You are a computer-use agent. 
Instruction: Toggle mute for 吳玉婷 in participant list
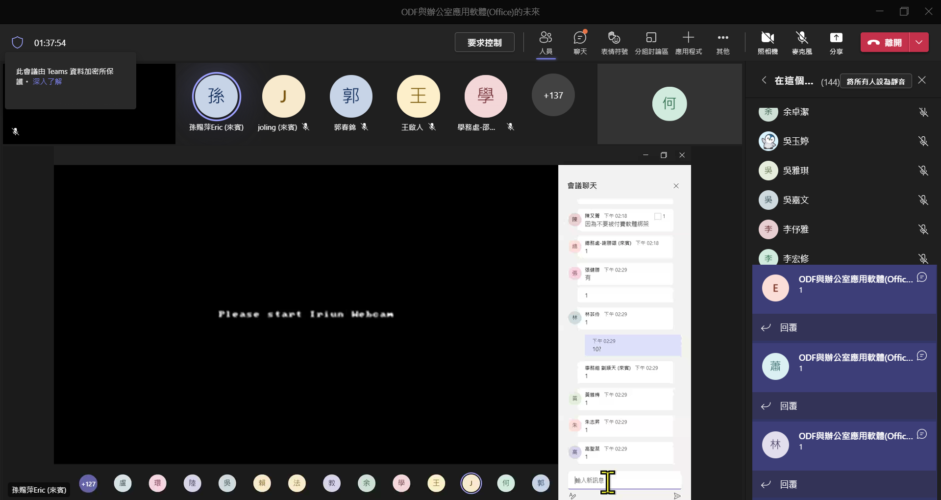[923, 141]
